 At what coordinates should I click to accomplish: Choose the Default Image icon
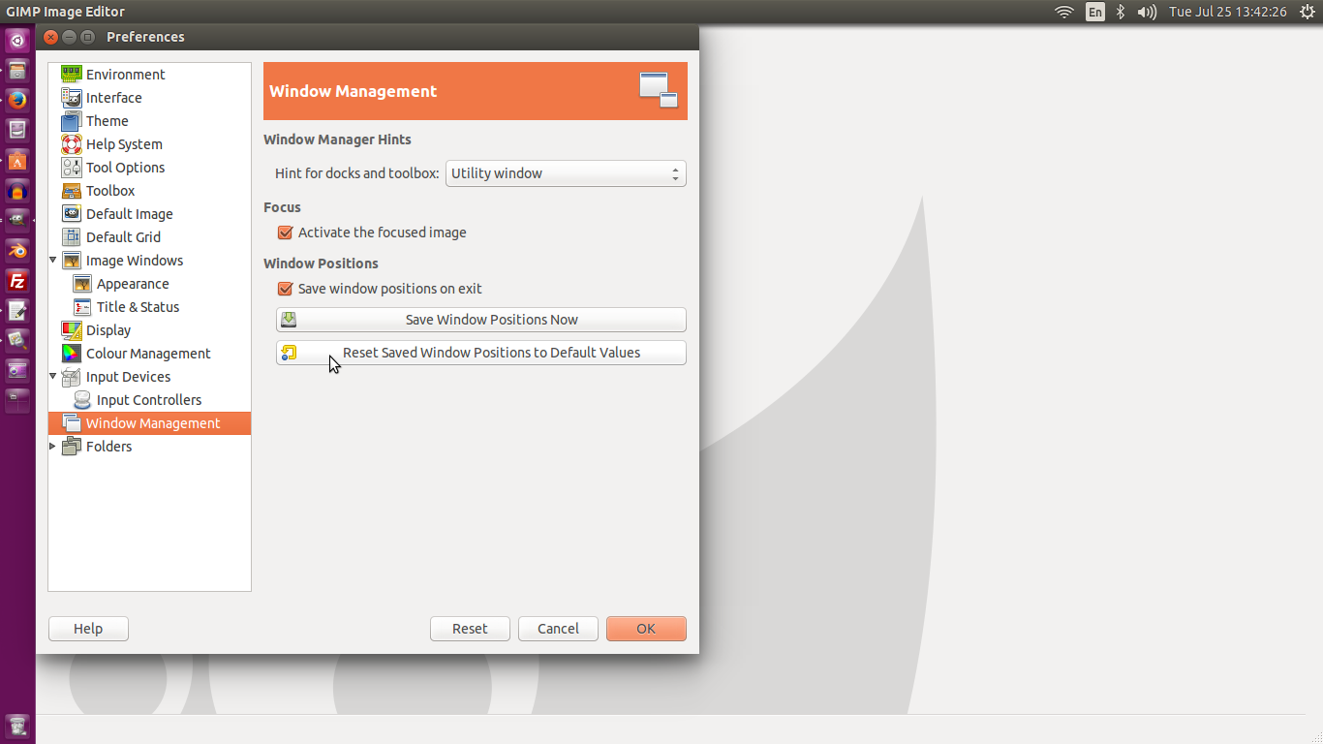click(72, 214)
